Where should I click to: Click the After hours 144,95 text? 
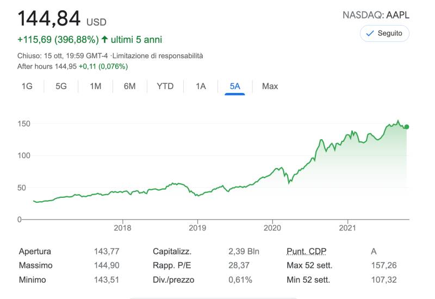click(x=47, y=66)
